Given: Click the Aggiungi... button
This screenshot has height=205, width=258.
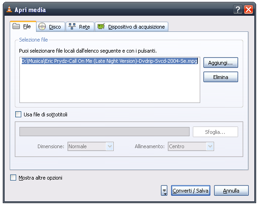Looking at the screenshot, I should pos(221,63).
